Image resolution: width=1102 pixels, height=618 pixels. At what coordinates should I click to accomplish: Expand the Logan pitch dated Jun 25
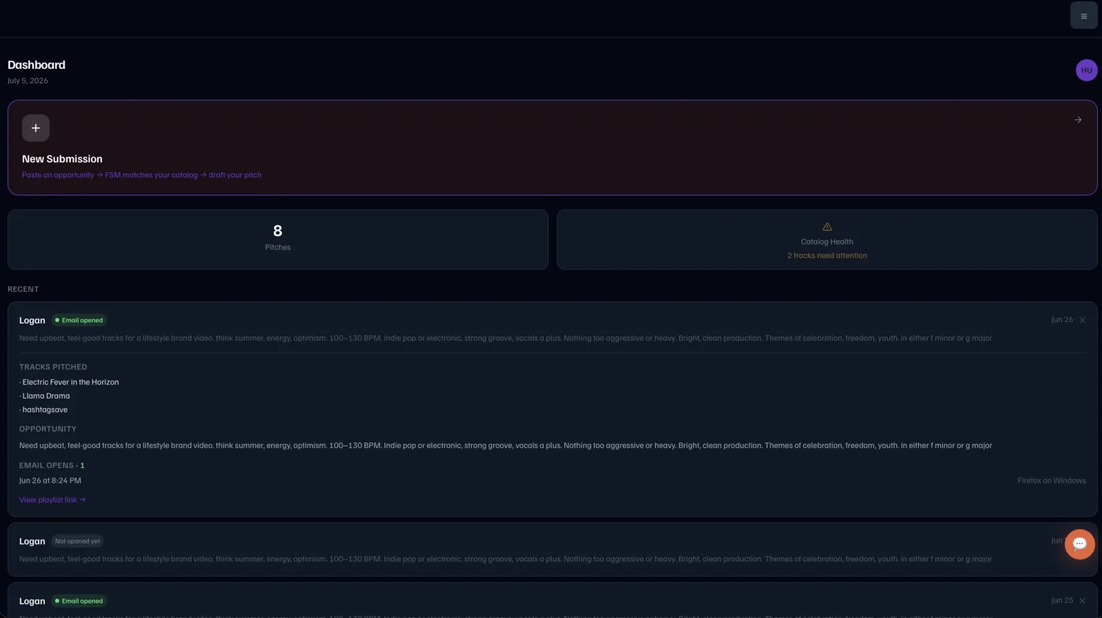[x=552, y=601]
